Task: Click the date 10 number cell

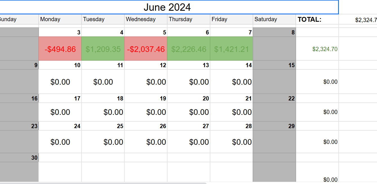Action: click(60, 65)
